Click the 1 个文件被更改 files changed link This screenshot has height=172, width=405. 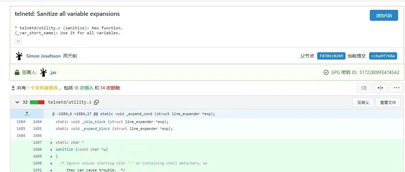pyautogui.click(x=42, y=88)
